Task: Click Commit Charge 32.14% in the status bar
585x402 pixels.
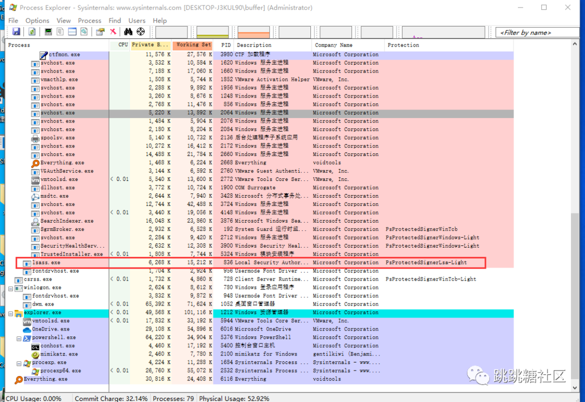Action: tap(111, 398)
